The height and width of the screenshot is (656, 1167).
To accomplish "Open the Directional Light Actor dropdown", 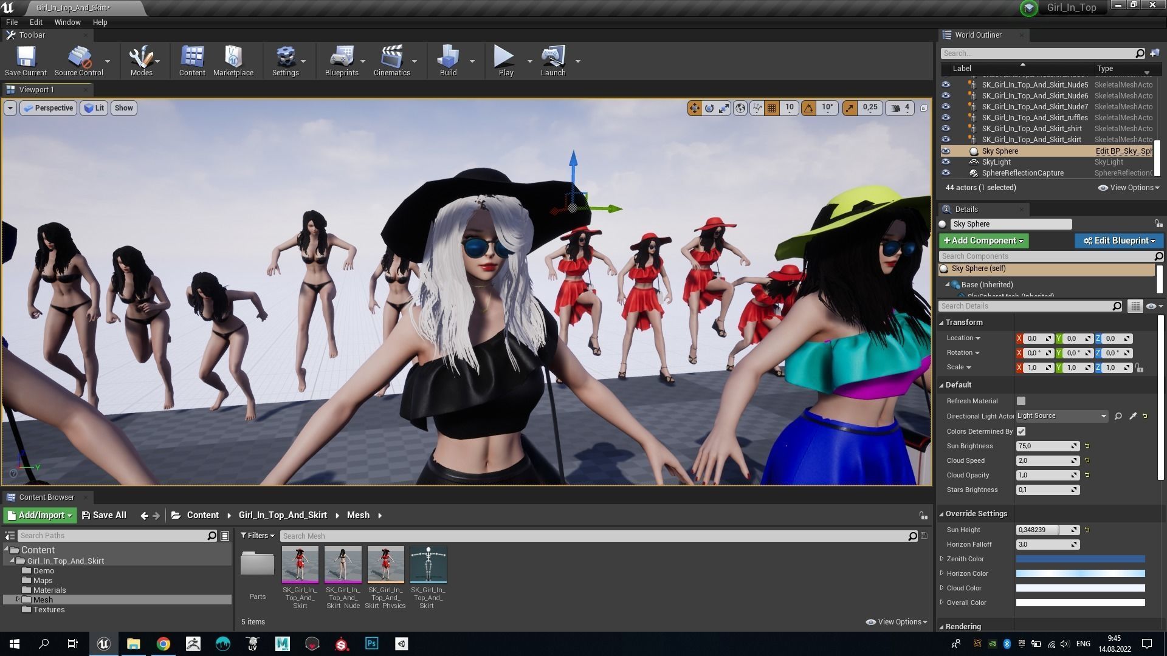I will pyautogui.click(x=1061, y=416).
